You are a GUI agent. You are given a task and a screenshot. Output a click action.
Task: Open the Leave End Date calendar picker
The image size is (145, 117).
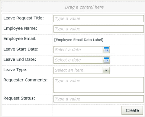[106, 60]
